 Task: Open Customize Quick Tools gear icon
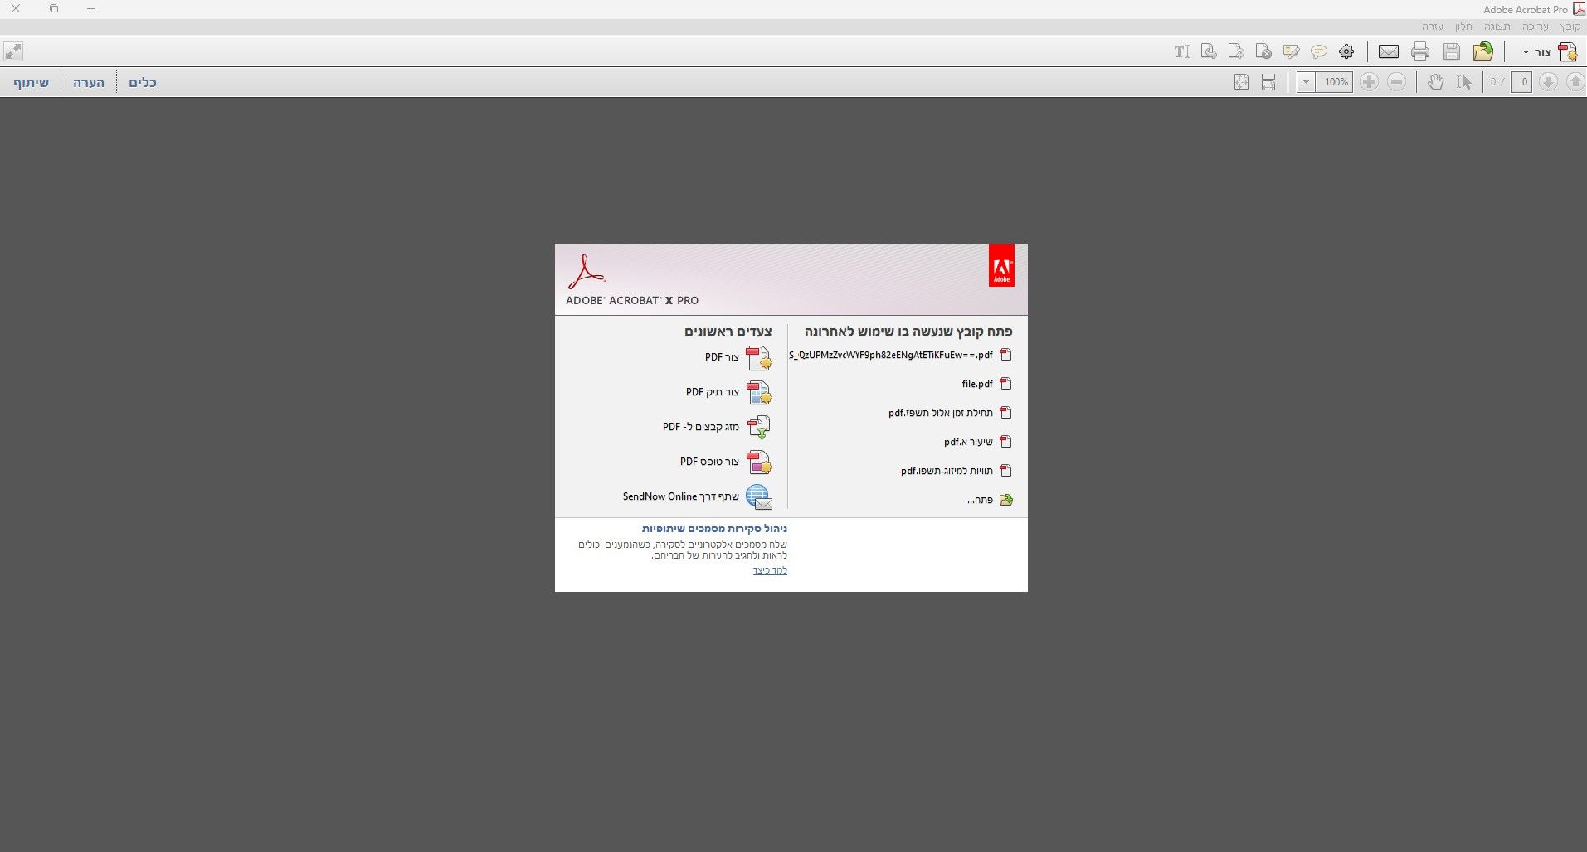(1346, 51)
